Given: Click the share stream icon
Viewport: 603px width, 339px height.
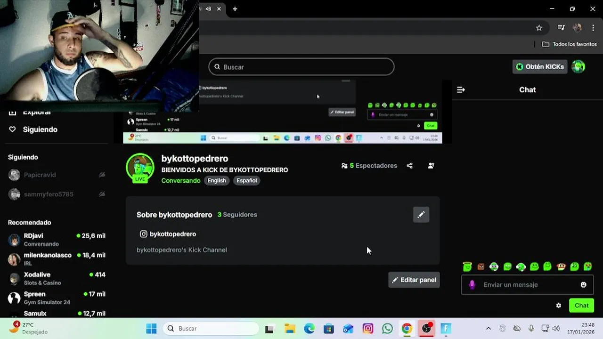Looking at the screenshot, I should (x=409, y=166).
